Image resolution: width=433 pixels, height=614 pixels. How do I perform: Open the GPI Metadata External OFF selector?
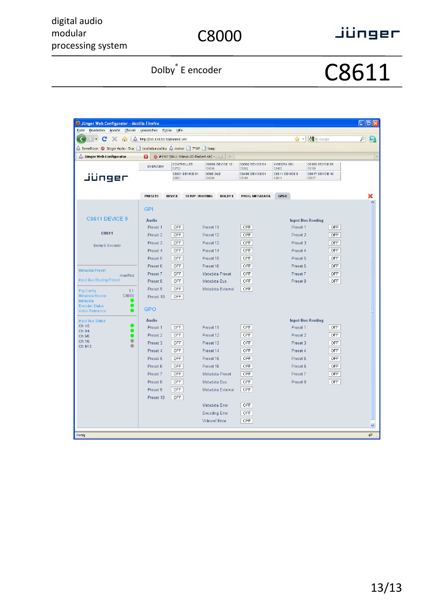click(246, 289)
